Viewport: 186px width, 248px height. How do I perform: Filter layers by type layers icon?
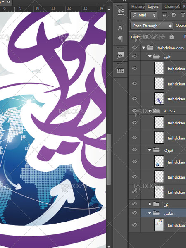pyautogui.click(x=183, y=15)
